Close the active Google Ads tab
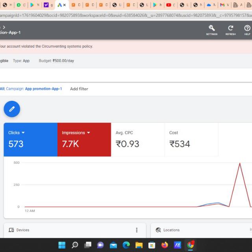 click(65, 5)
